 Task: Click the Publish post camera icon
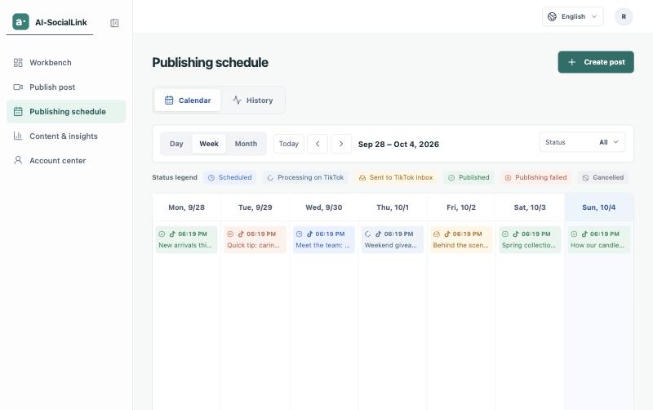[18, 87]
